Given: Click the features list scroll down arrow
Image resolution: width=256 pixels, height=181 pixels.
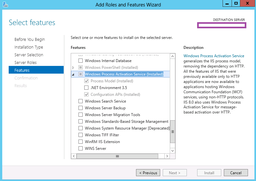Looking at the screenshot, I should pos(173,151).
